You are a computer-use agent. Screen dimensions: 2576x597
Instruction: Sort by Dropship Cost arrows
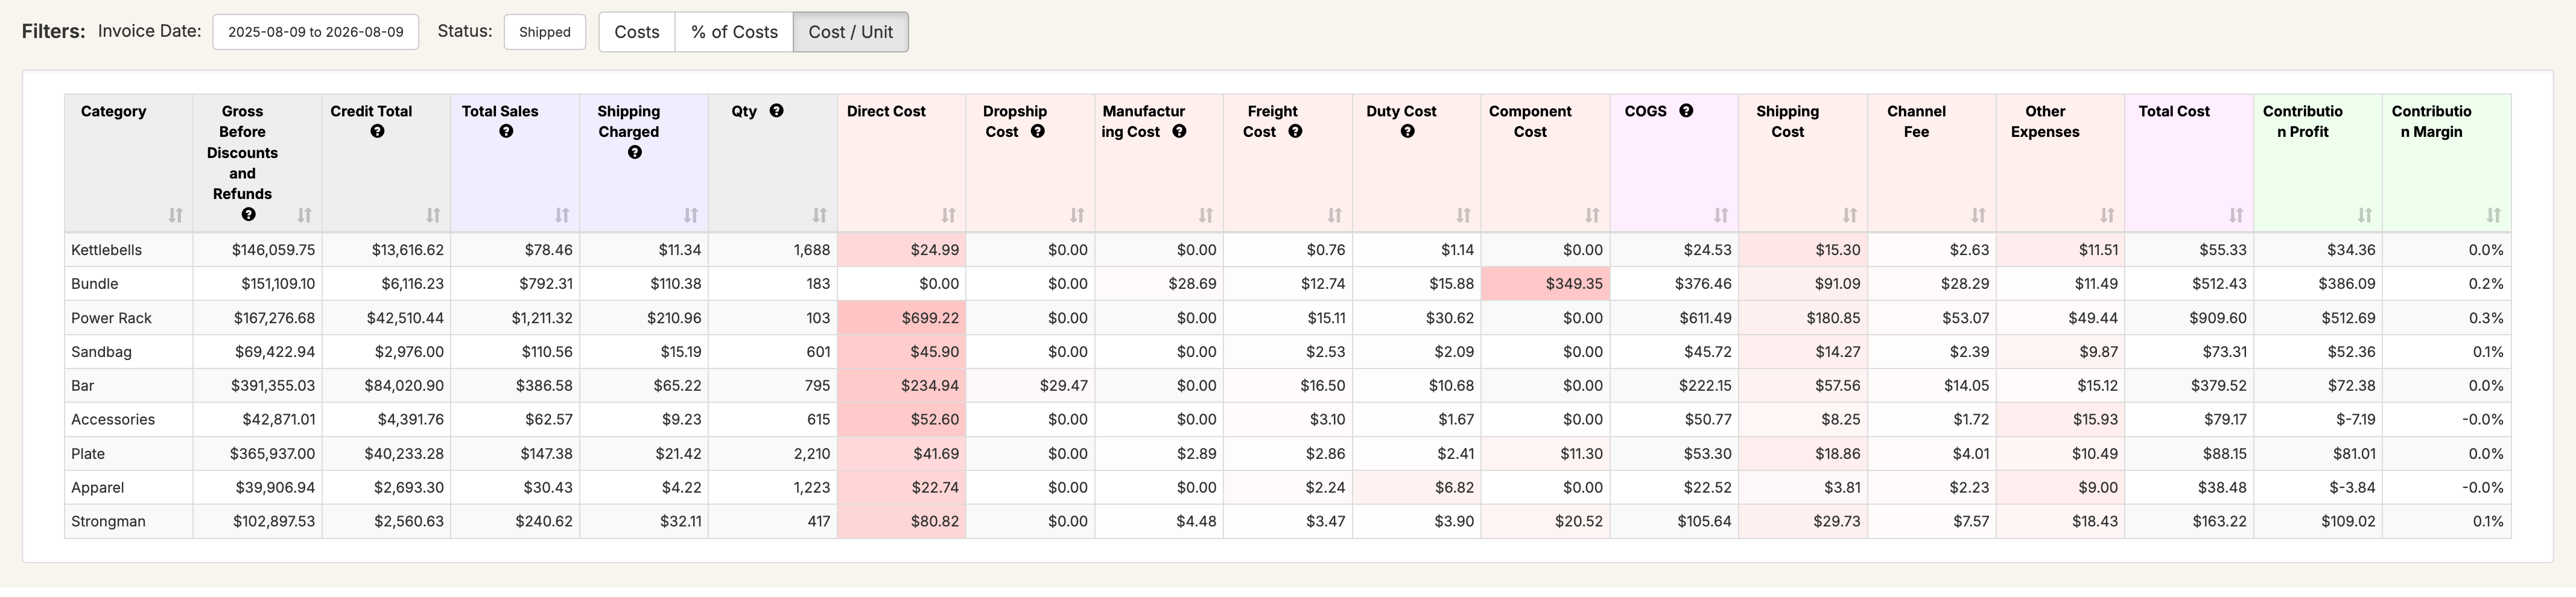1077,215
